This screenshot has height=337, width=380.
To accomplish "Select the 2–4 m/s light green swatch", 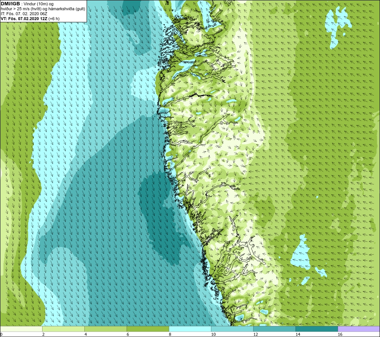I will point(63,329).
